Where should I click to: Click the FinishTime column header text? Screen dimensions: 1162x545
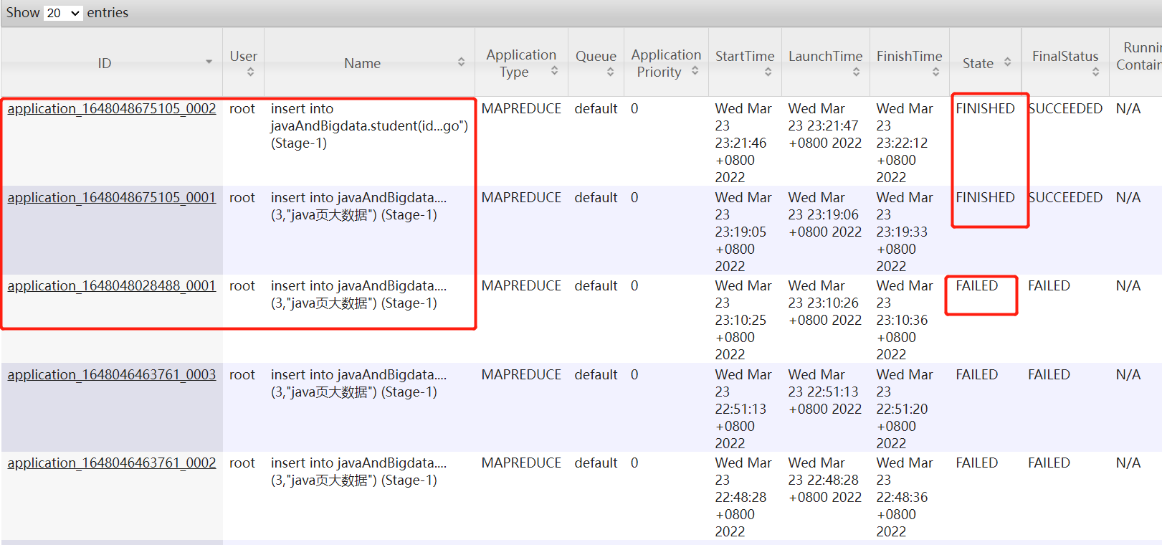click(x=910, y=56)
